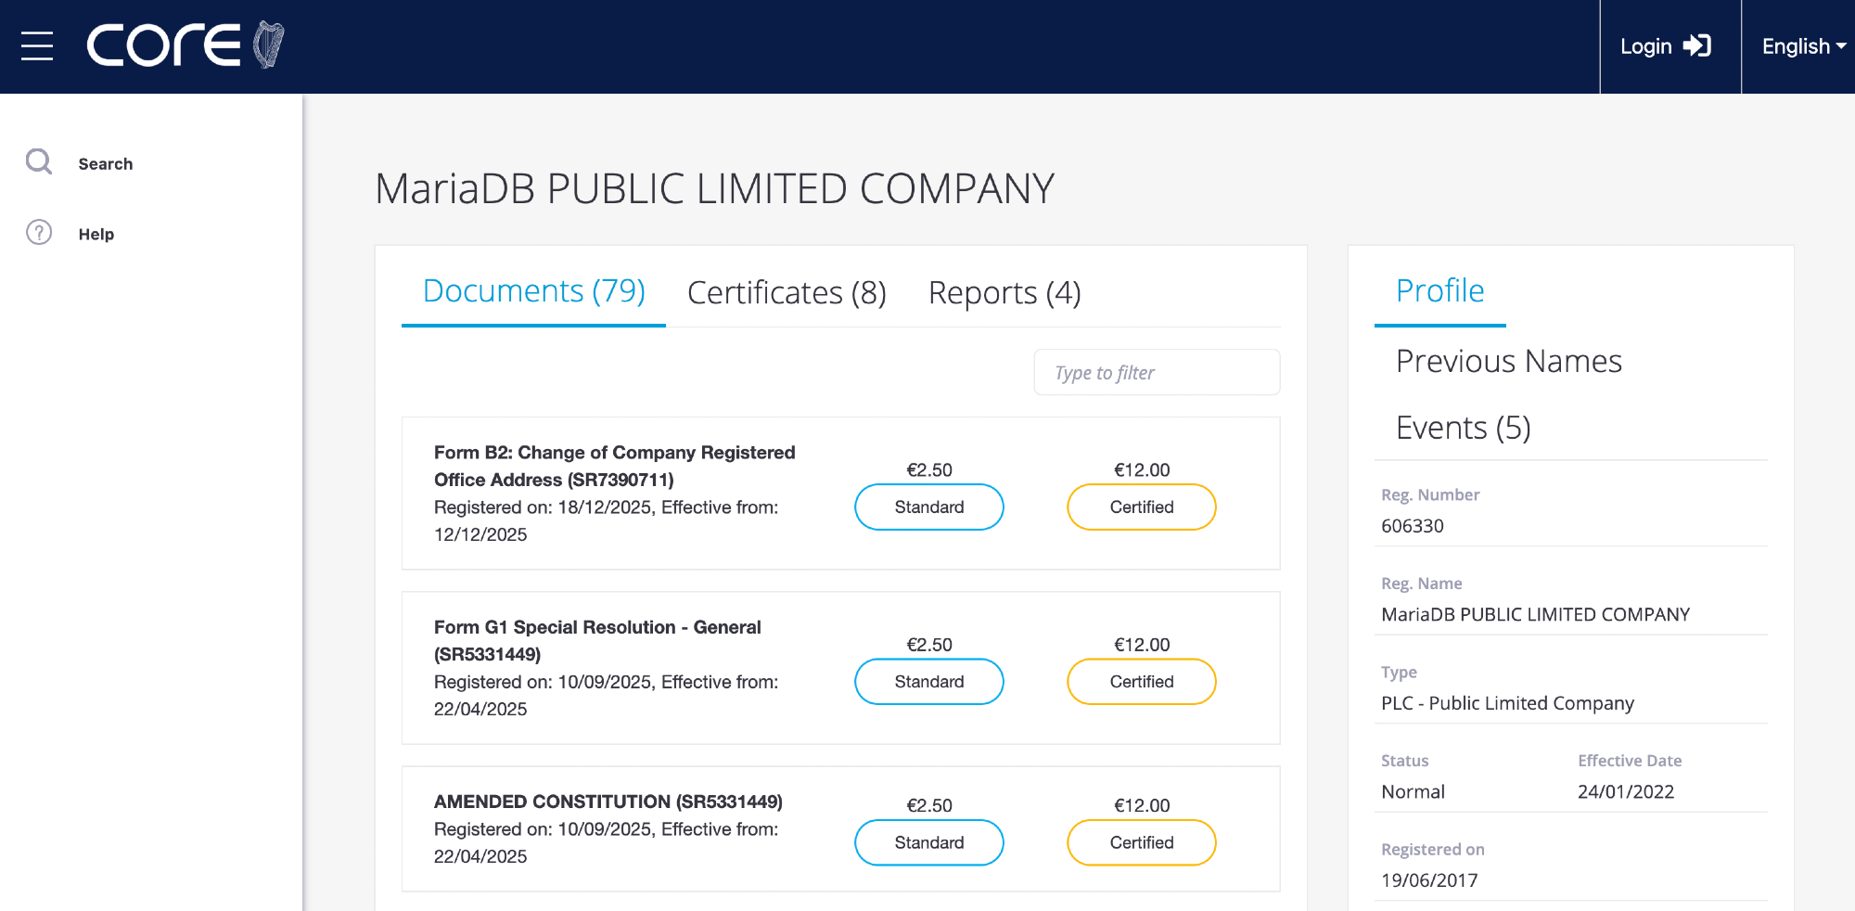Open the Events (5) section
The image size is (1855, 911).
click(x=1463, y=428)
